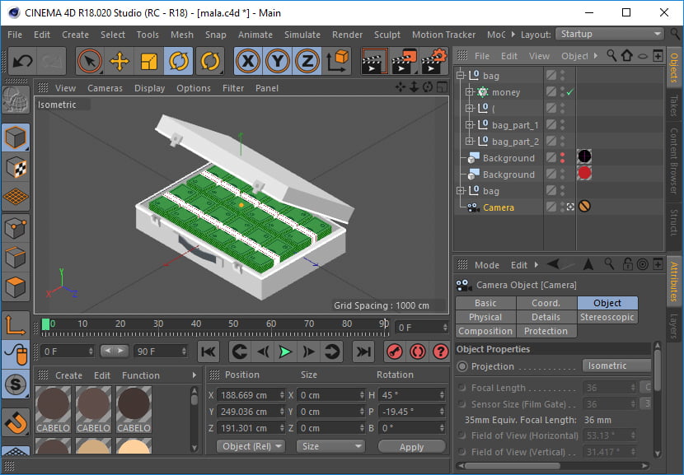Expand the bag_part_1 tree node
684x475 pixels.
(470, 125)
